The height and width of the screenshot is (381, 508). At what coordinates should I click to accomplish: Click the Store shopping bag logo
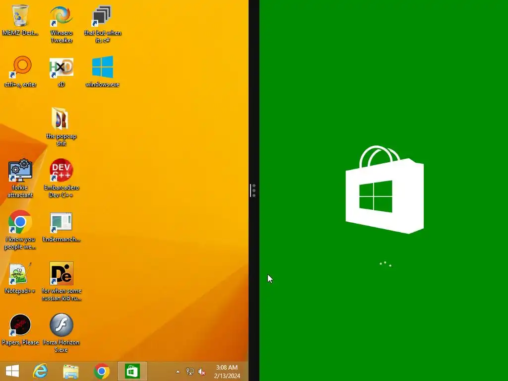point(384,190)
